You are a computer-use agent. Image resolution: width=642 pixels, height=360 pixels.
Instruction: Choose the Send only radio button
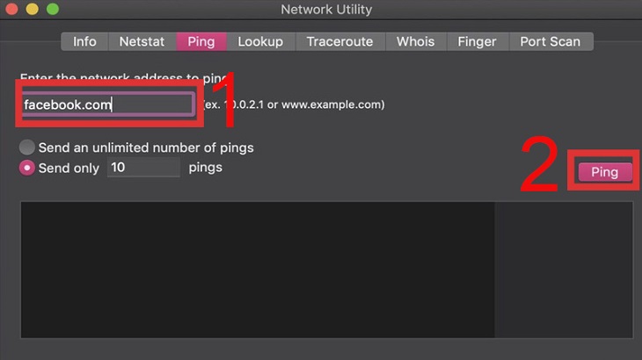tap(27, 168)
